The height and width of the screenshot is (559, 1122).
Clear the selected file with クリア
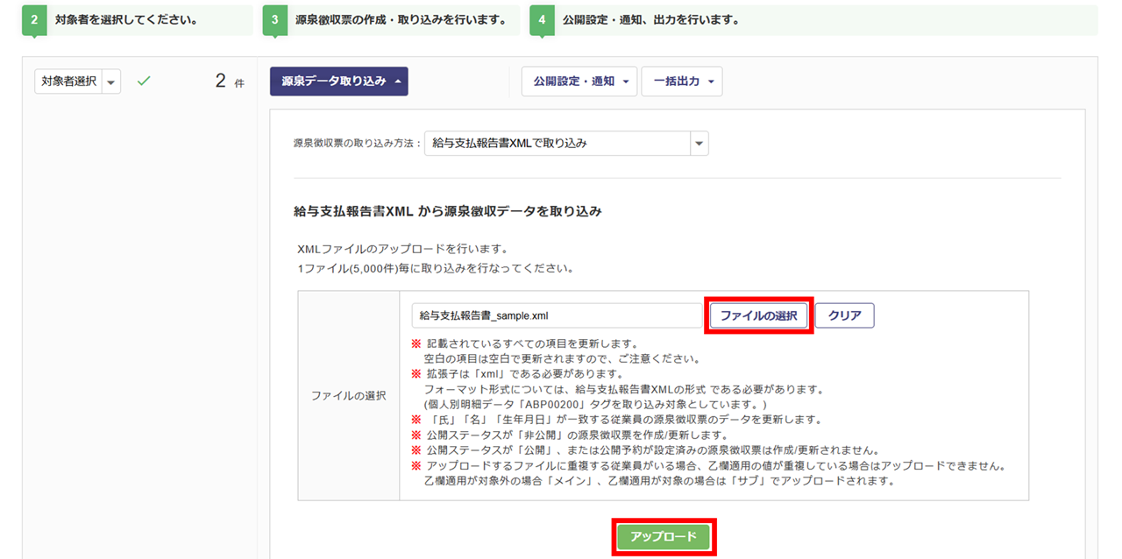[844, 315]
